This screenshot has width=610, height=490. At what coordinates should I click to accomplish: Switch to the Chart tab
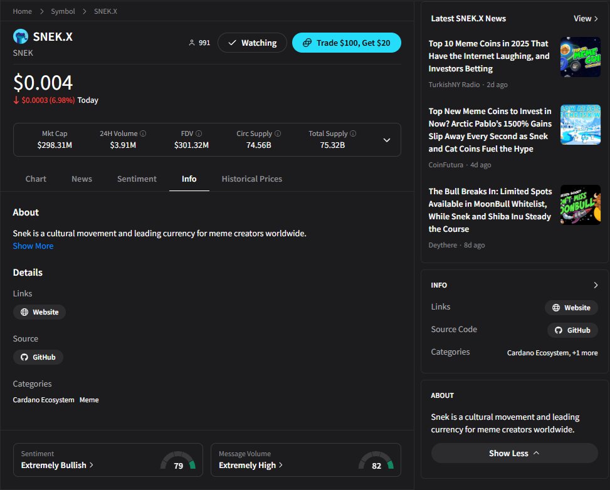tap(36, 179)
